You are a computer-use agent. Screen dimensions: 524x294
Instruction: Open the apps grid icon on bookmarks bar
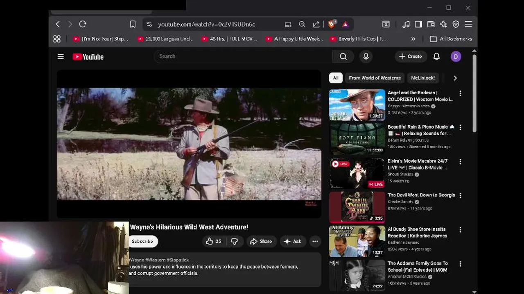pyautogui.click(x=57, y=39)
